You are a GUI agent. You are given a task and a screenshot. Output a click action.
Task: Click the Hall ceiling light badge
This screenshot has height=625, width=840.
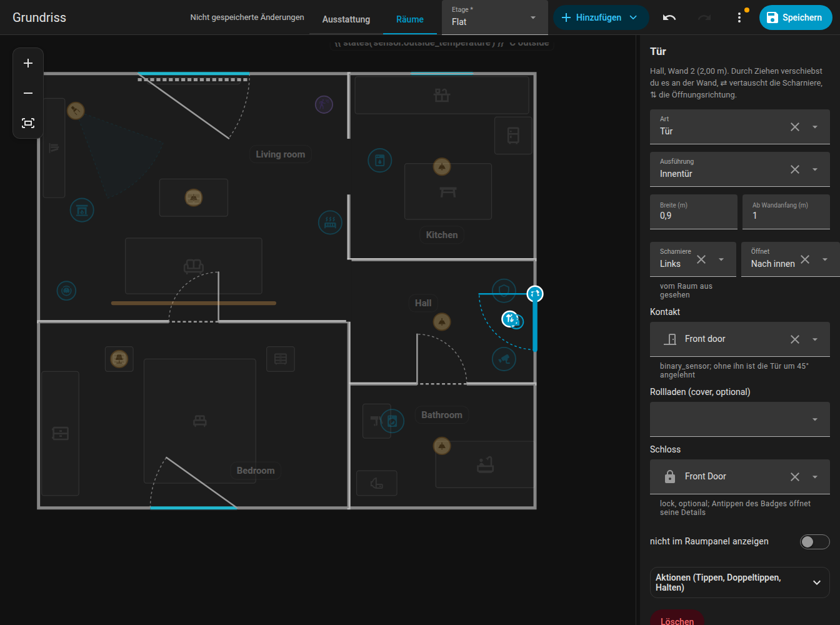point(442,322)
